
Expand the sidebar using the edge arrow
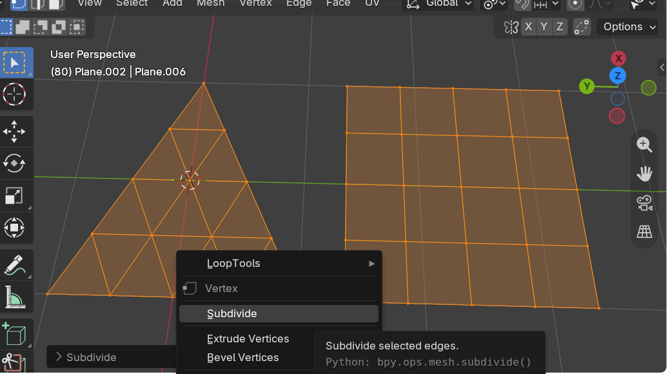[662, 68]
